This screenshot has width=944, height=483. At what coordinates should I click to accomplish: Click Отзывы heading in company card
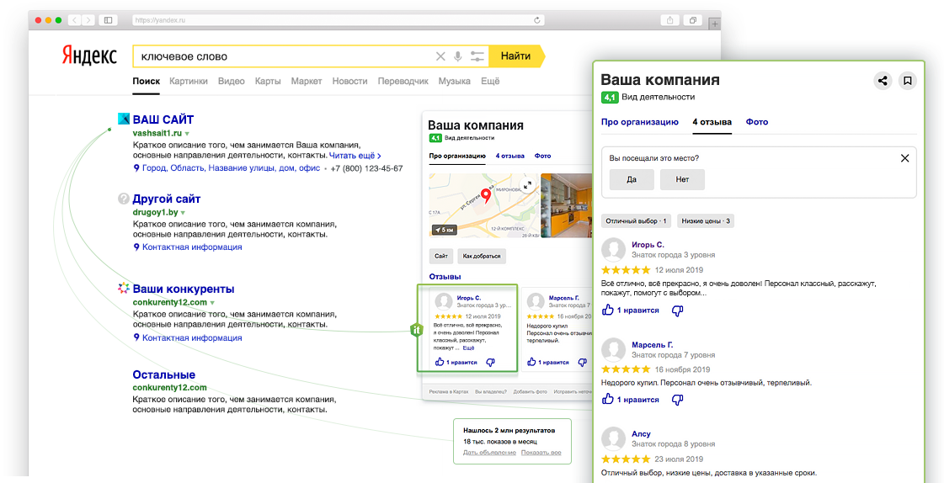(445, 277)
